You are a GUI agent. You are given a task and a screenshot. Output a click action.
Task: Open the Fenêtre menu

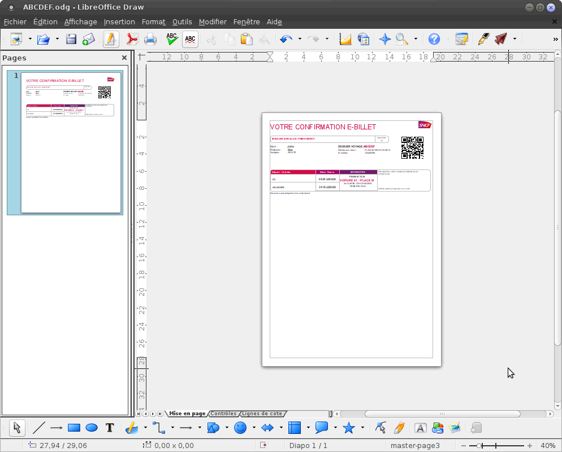(247, 22)
